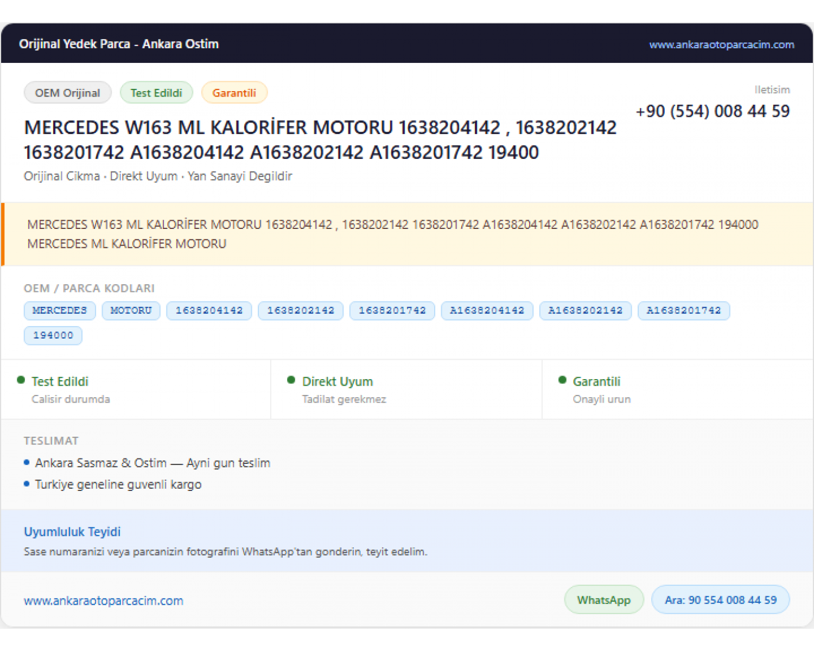Click the green dot beside Garantili feature
Image resolution: width=814 pixels, height=651 pixels.
562,380
